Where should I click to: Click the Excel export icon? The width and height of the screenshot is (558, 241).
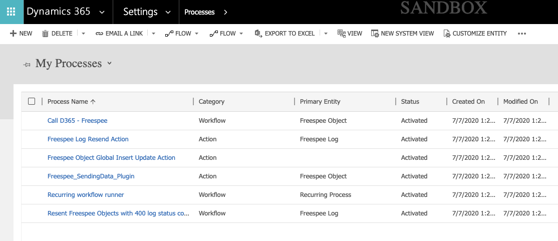click(258, 34)
